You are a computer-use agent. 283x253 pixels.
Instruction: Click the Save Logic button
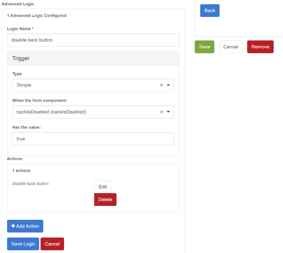pos(23,244)
